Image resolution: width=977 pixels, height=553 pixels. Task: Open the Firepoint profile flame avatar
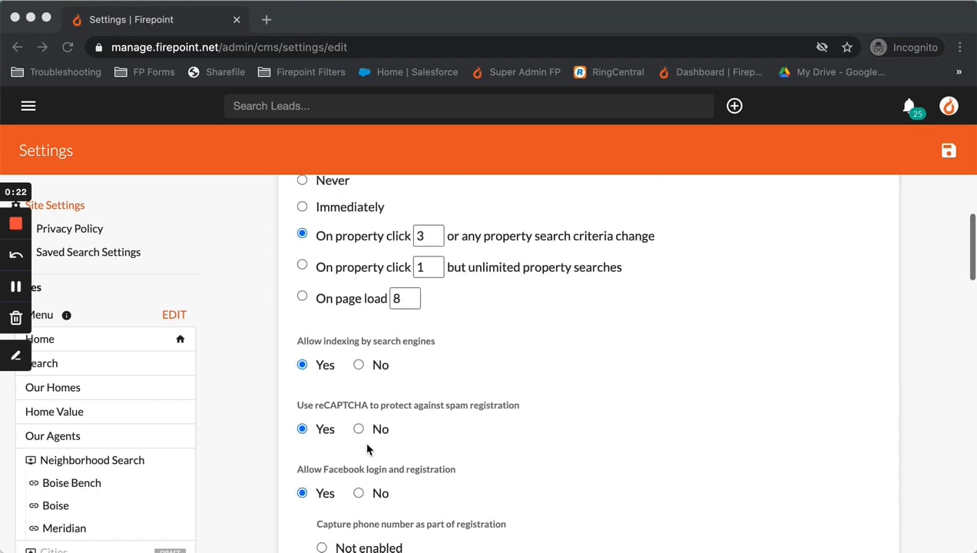[949, 106]
